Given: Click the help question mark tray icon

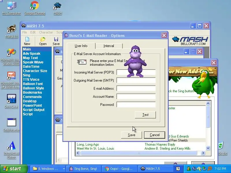Looking at the screenshot, I should tap(178, 169).
